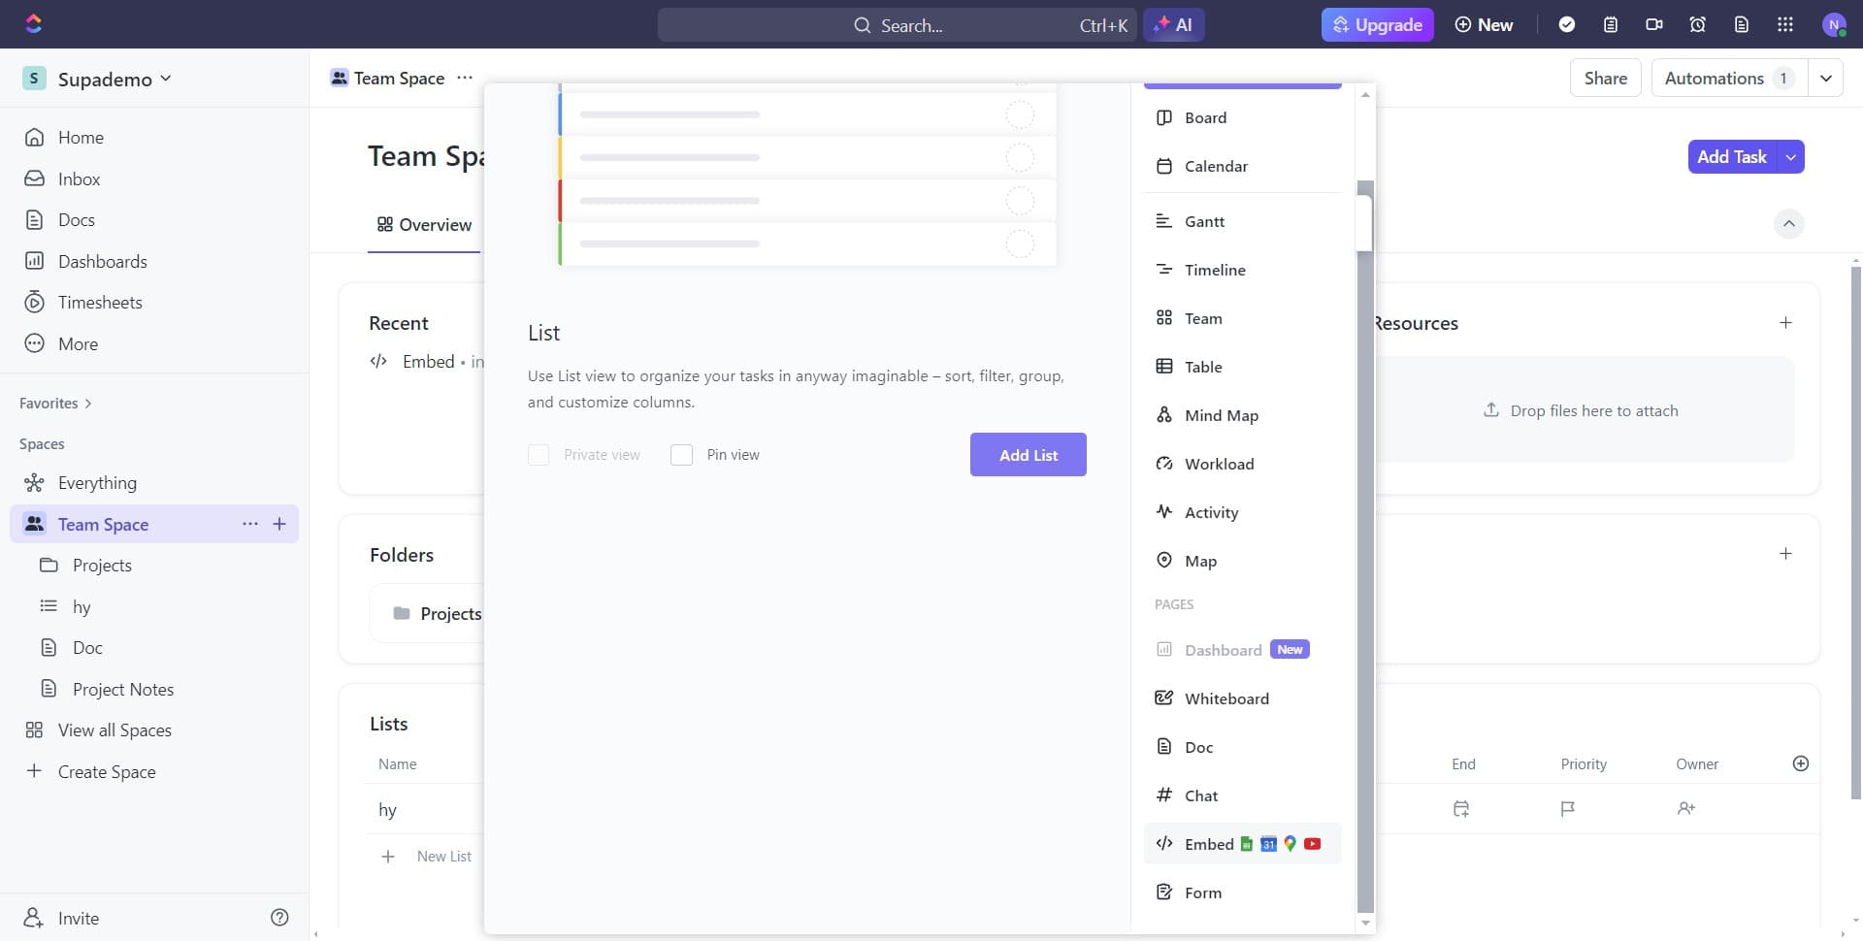Click the plus icon beside Team Space
1863x941 pixels.
tap(279, 524)
